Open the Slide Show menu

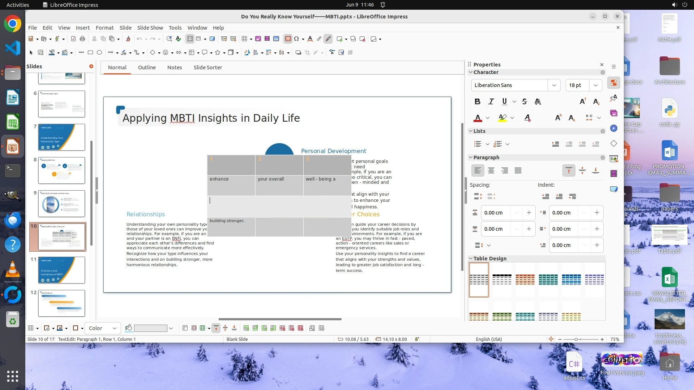click(150, 28)
